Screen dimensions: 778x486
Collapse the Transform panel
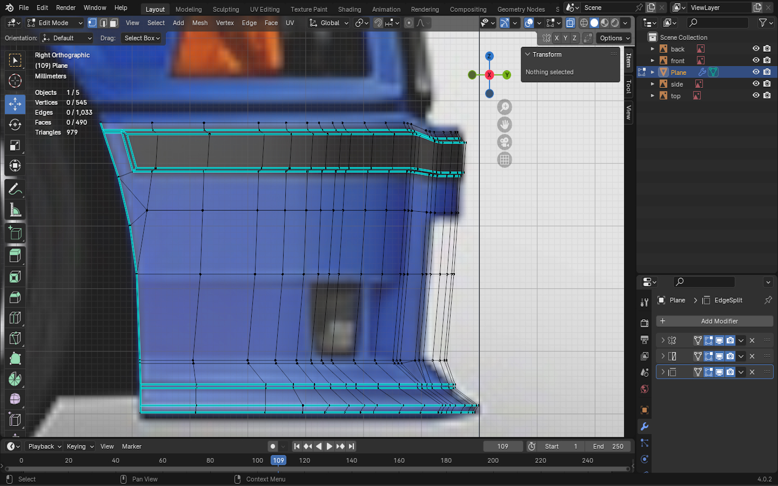click(528, 54)
